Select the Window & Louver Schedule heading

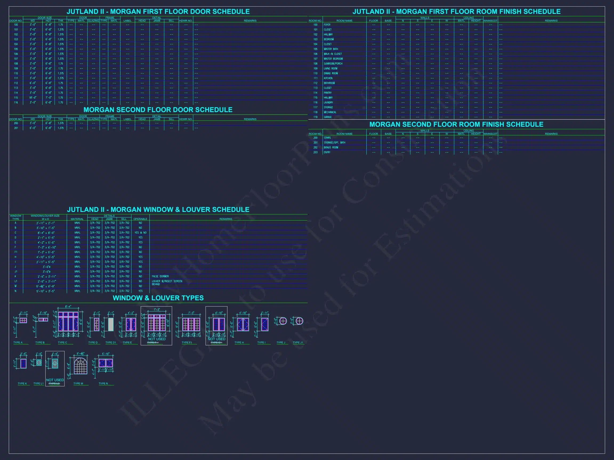point(158,210)
